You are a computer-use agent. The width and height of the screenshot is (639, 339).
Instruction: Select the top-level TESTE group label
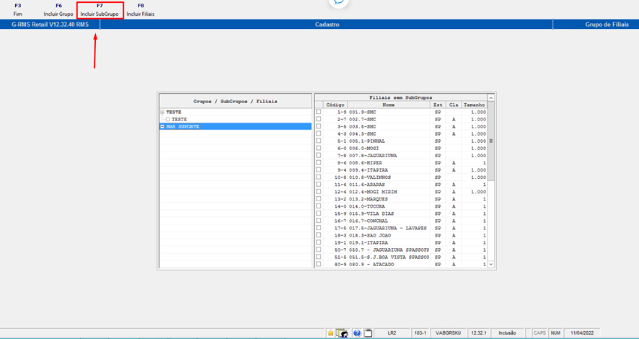[174, 112]
